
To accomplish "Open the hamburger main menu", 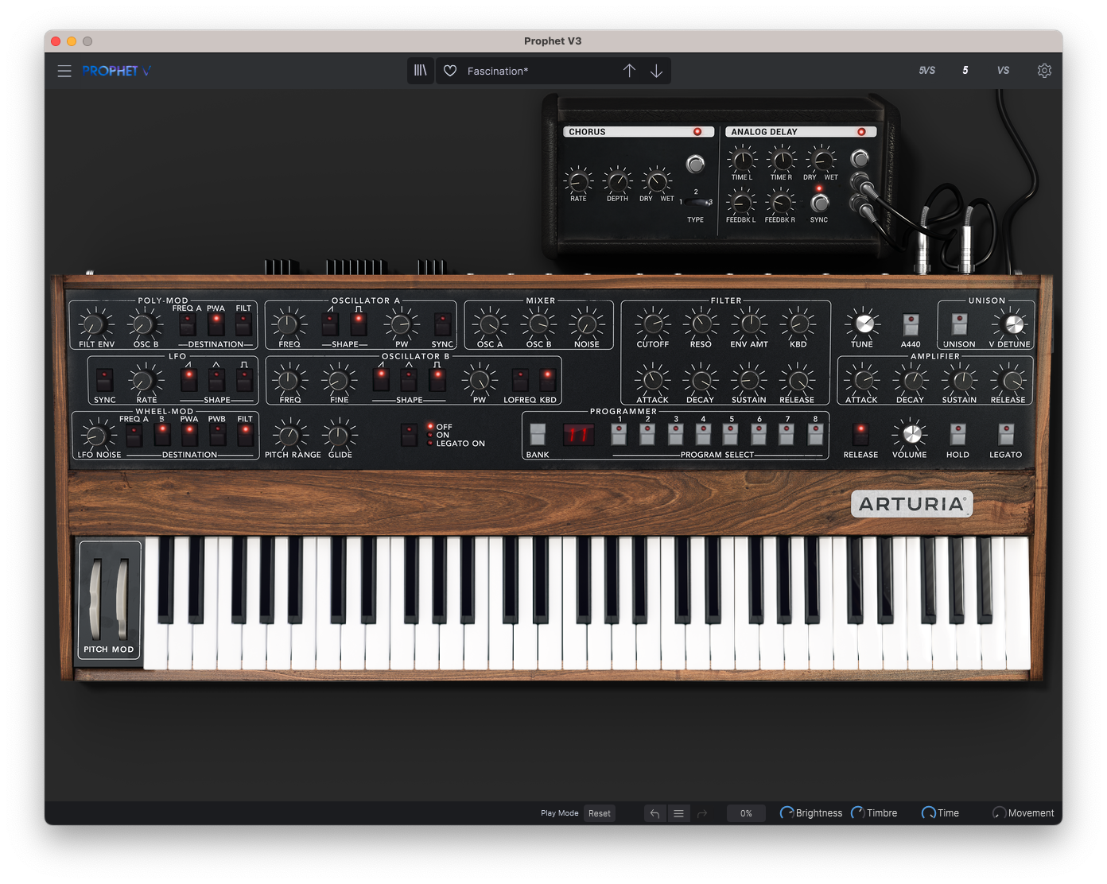I will point(64,71).
